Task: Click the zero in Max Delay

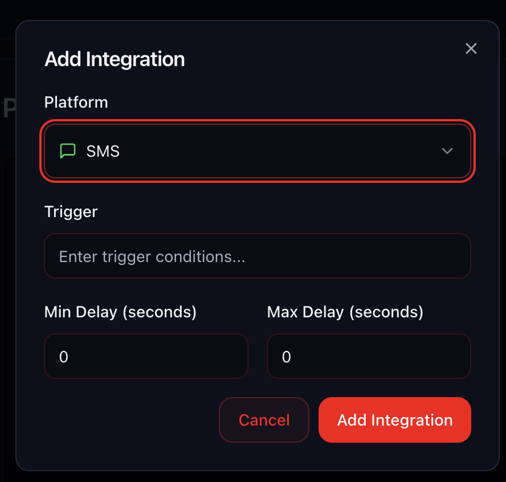Action: 287,356
